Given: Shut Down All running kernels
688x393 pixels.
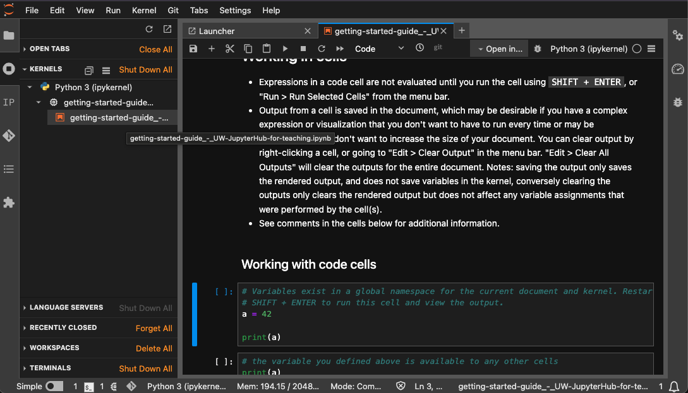Looking at the screenshot, I should [145, 69].
